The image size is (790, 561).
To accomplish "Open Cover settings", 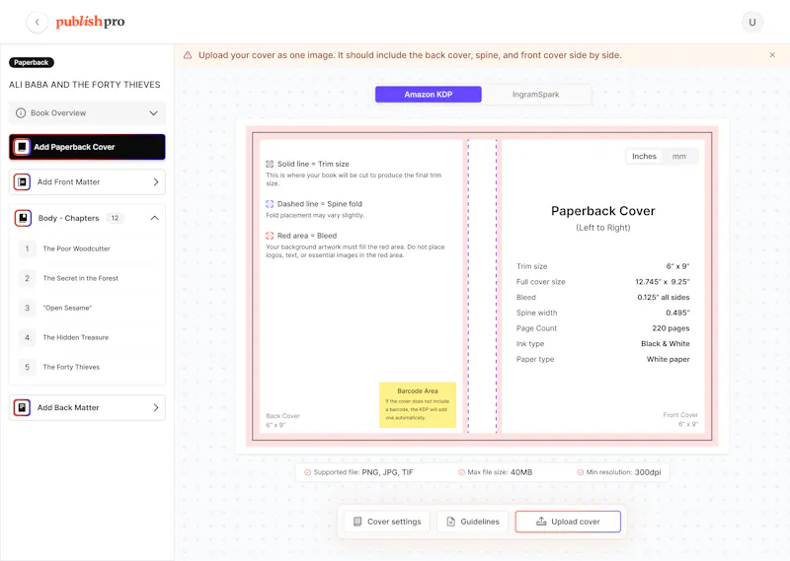I will tap(387, 522).
